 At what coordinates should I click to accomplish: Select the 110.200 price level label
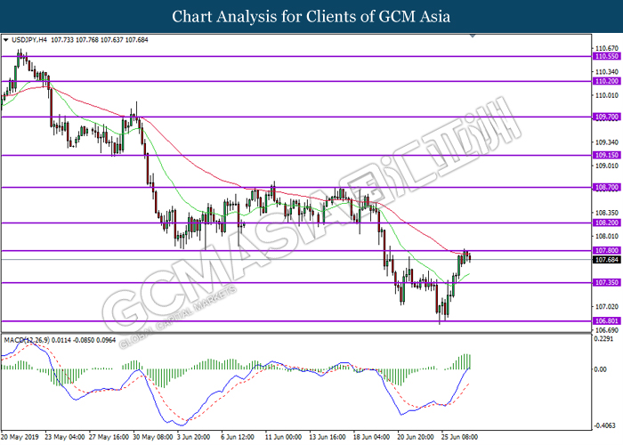(x=606, y=81)
